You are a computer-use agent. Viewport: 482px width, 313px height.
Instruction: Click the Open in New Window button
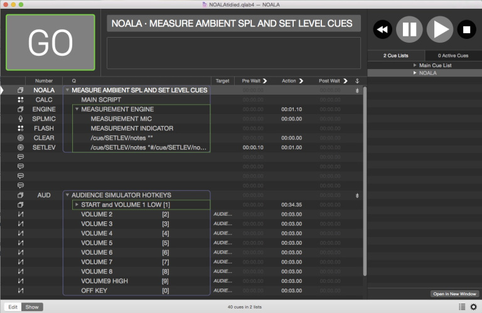coord(454,294)
